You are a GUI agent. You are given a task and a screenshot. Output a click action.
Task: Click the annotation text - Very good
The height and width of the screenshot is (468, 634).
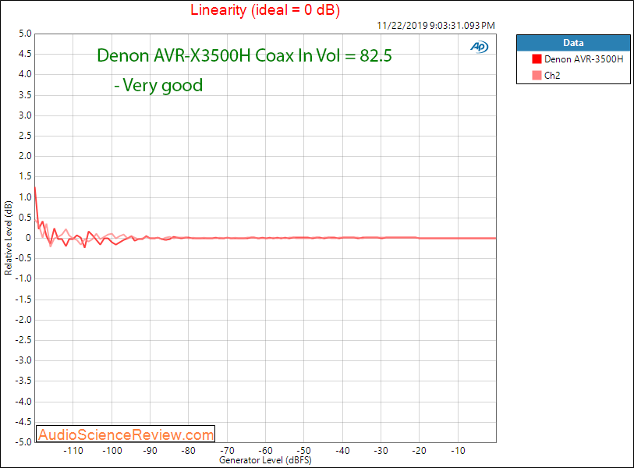pyautogui.click(x=158, y=85)
